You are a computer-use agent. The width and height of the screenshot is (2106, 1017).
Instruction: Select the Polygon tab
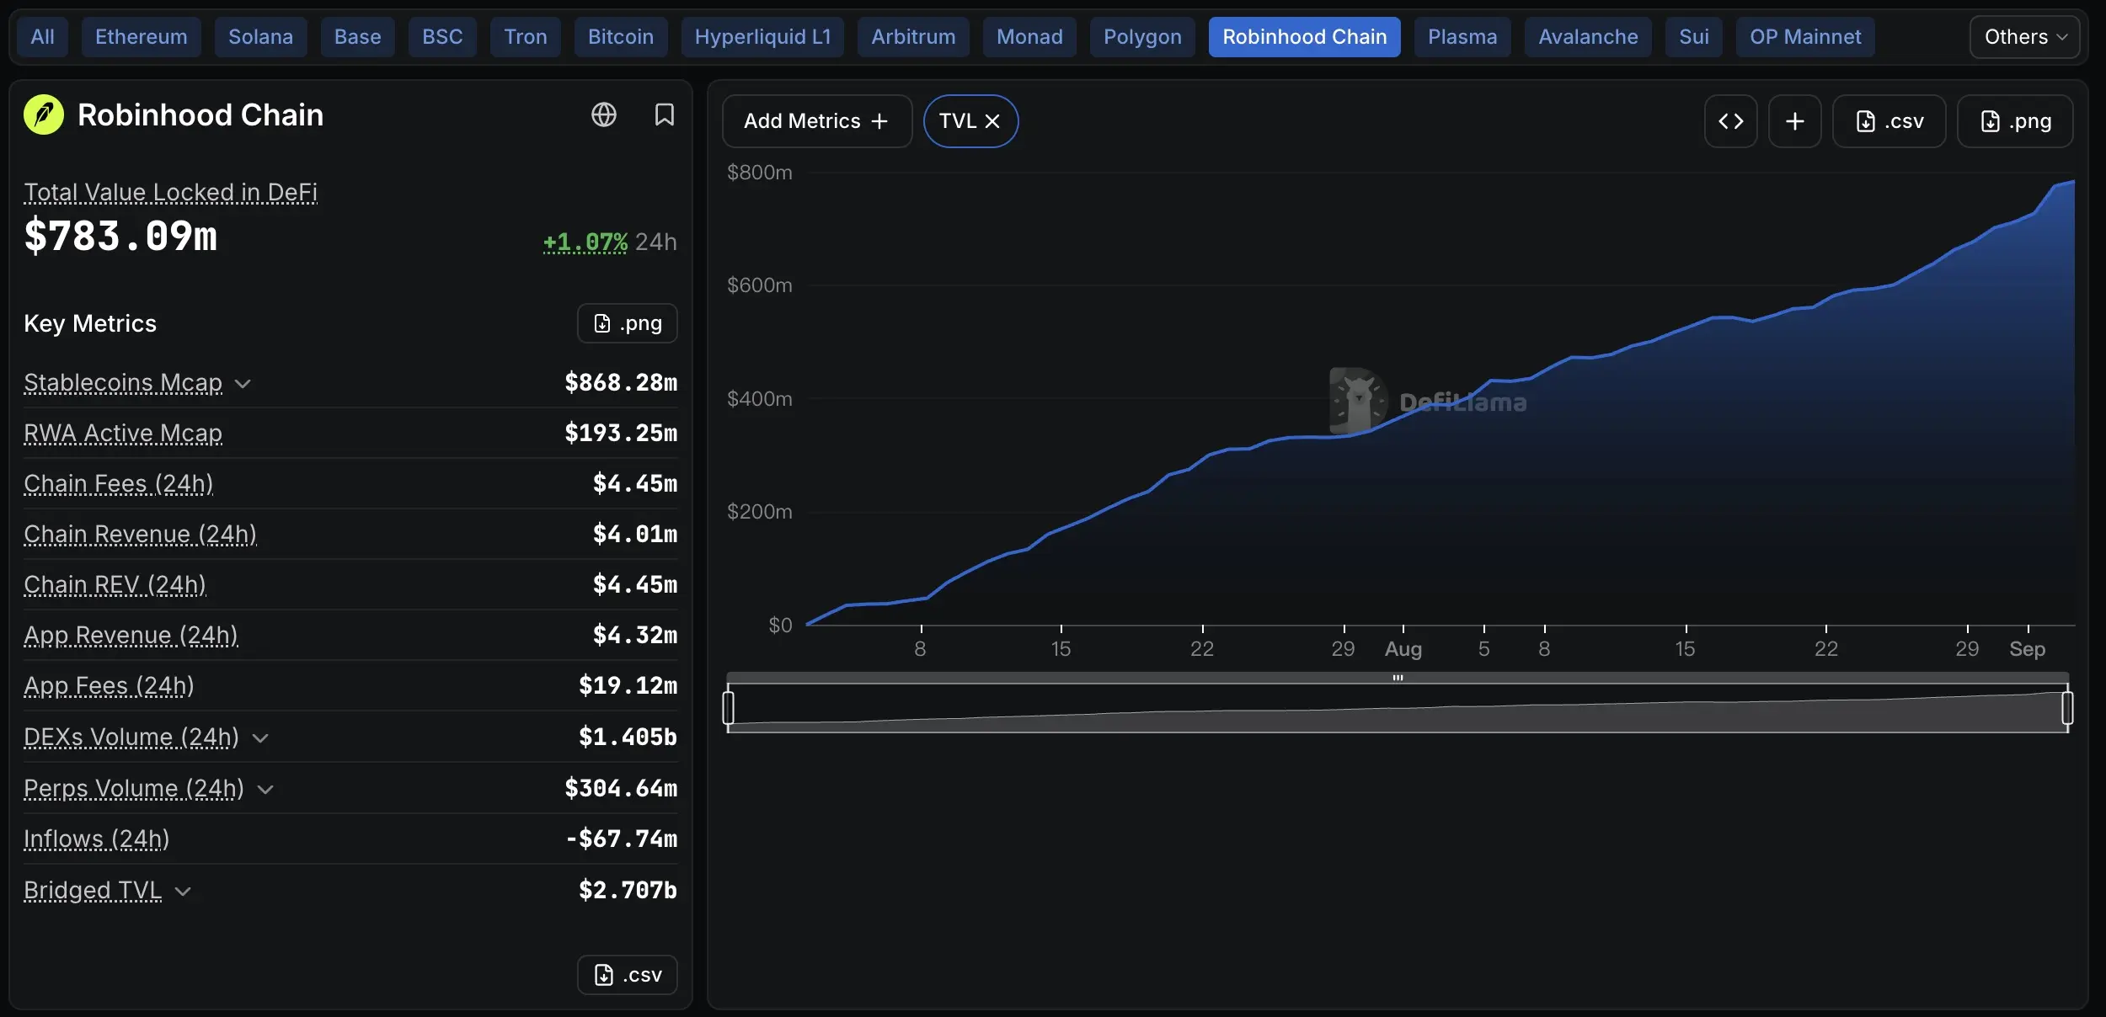click(x=1143, y=37)
